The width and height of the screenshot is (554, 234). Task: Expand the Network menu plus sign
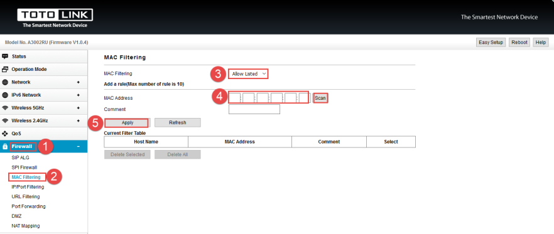point(78,82)
